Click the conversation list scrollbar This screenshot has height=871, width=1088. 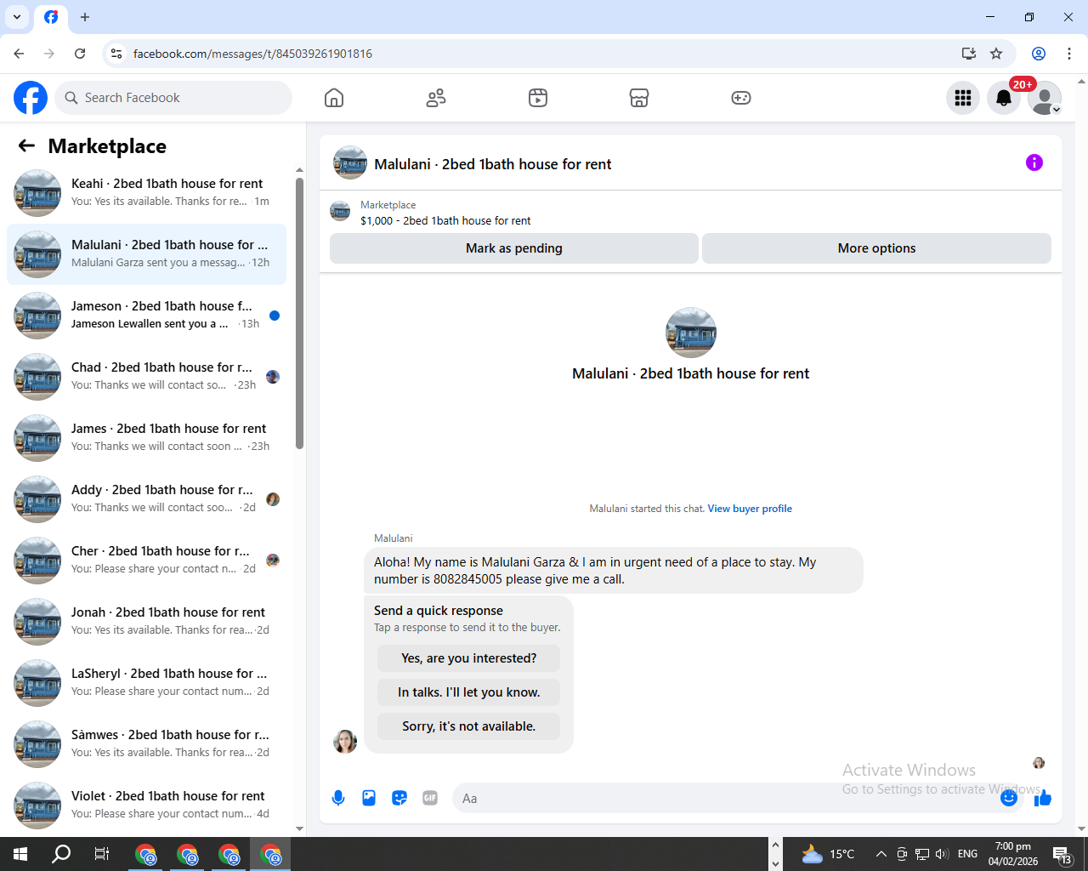click(x=299, y=313)
